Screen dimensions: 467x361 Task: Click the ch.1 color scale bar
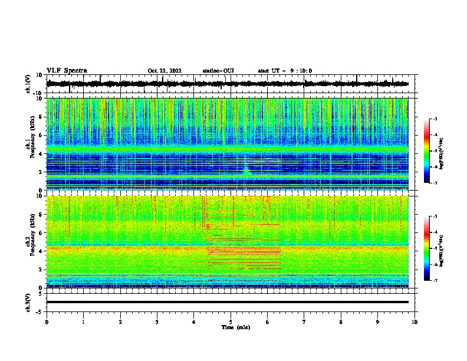point(426,151)
